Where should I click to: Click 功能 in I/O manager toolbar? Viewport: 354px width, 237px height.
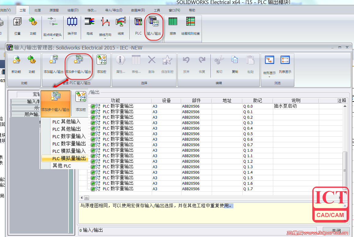(32, 64)
